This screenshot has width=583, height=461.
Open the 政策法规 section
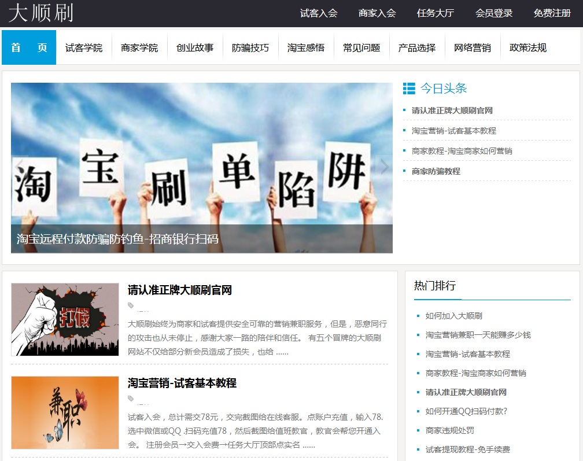pyautogui.click(x=528, y=48)
